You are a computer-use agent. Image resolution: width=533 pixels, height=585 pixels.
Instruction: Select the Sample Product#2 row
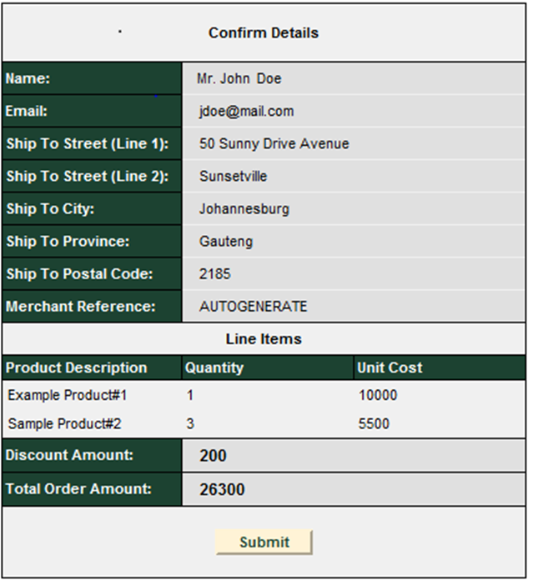point(65,424)
